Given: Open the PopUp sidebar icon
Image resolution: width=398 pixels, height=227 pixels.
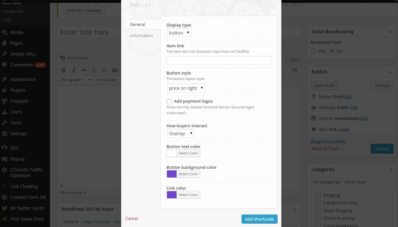Looking at the screenshot, I should click(4, 159).
